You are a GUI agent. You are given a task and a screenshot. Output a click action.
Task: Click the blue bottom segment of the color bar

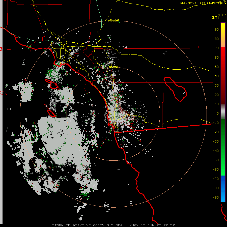[223, 188]
